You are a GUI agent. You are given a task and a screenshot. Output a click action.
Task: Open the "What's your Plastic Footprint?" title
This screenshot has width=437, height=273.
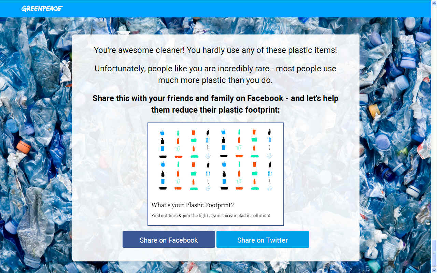tap(193, 205)
